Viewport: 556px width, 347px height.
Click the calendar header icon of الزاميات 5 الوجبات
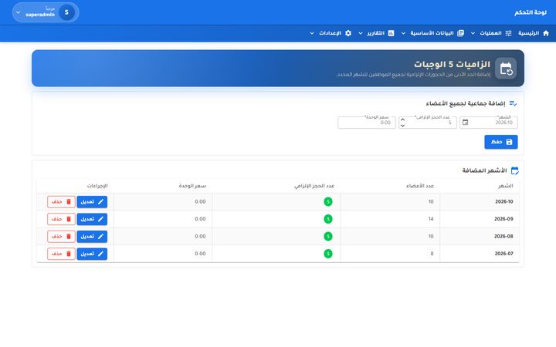click(x=506, y=69)
